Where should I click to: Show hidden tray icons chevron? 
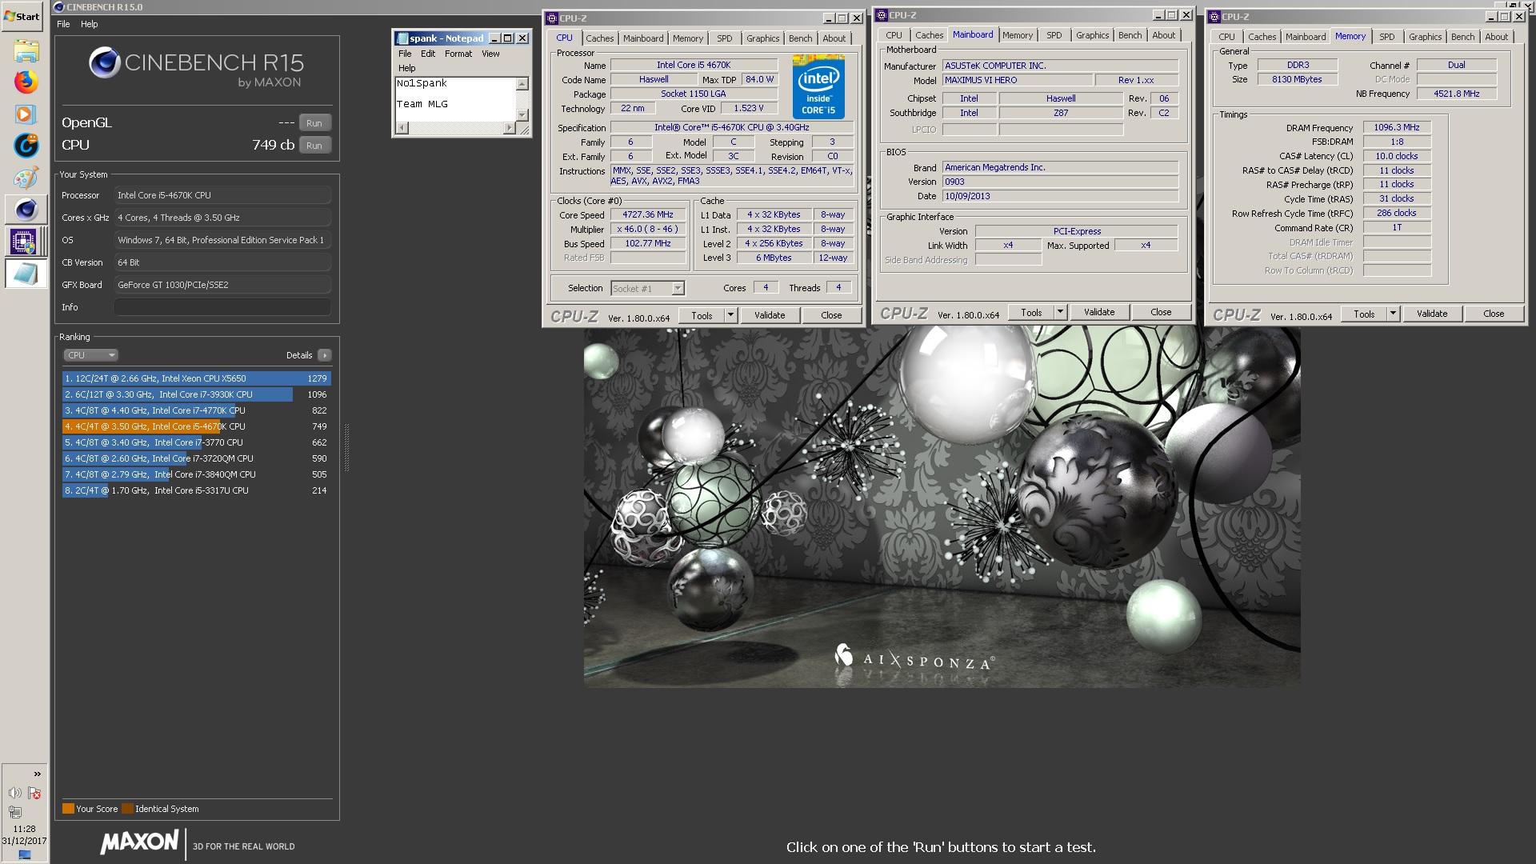(37, 774)
